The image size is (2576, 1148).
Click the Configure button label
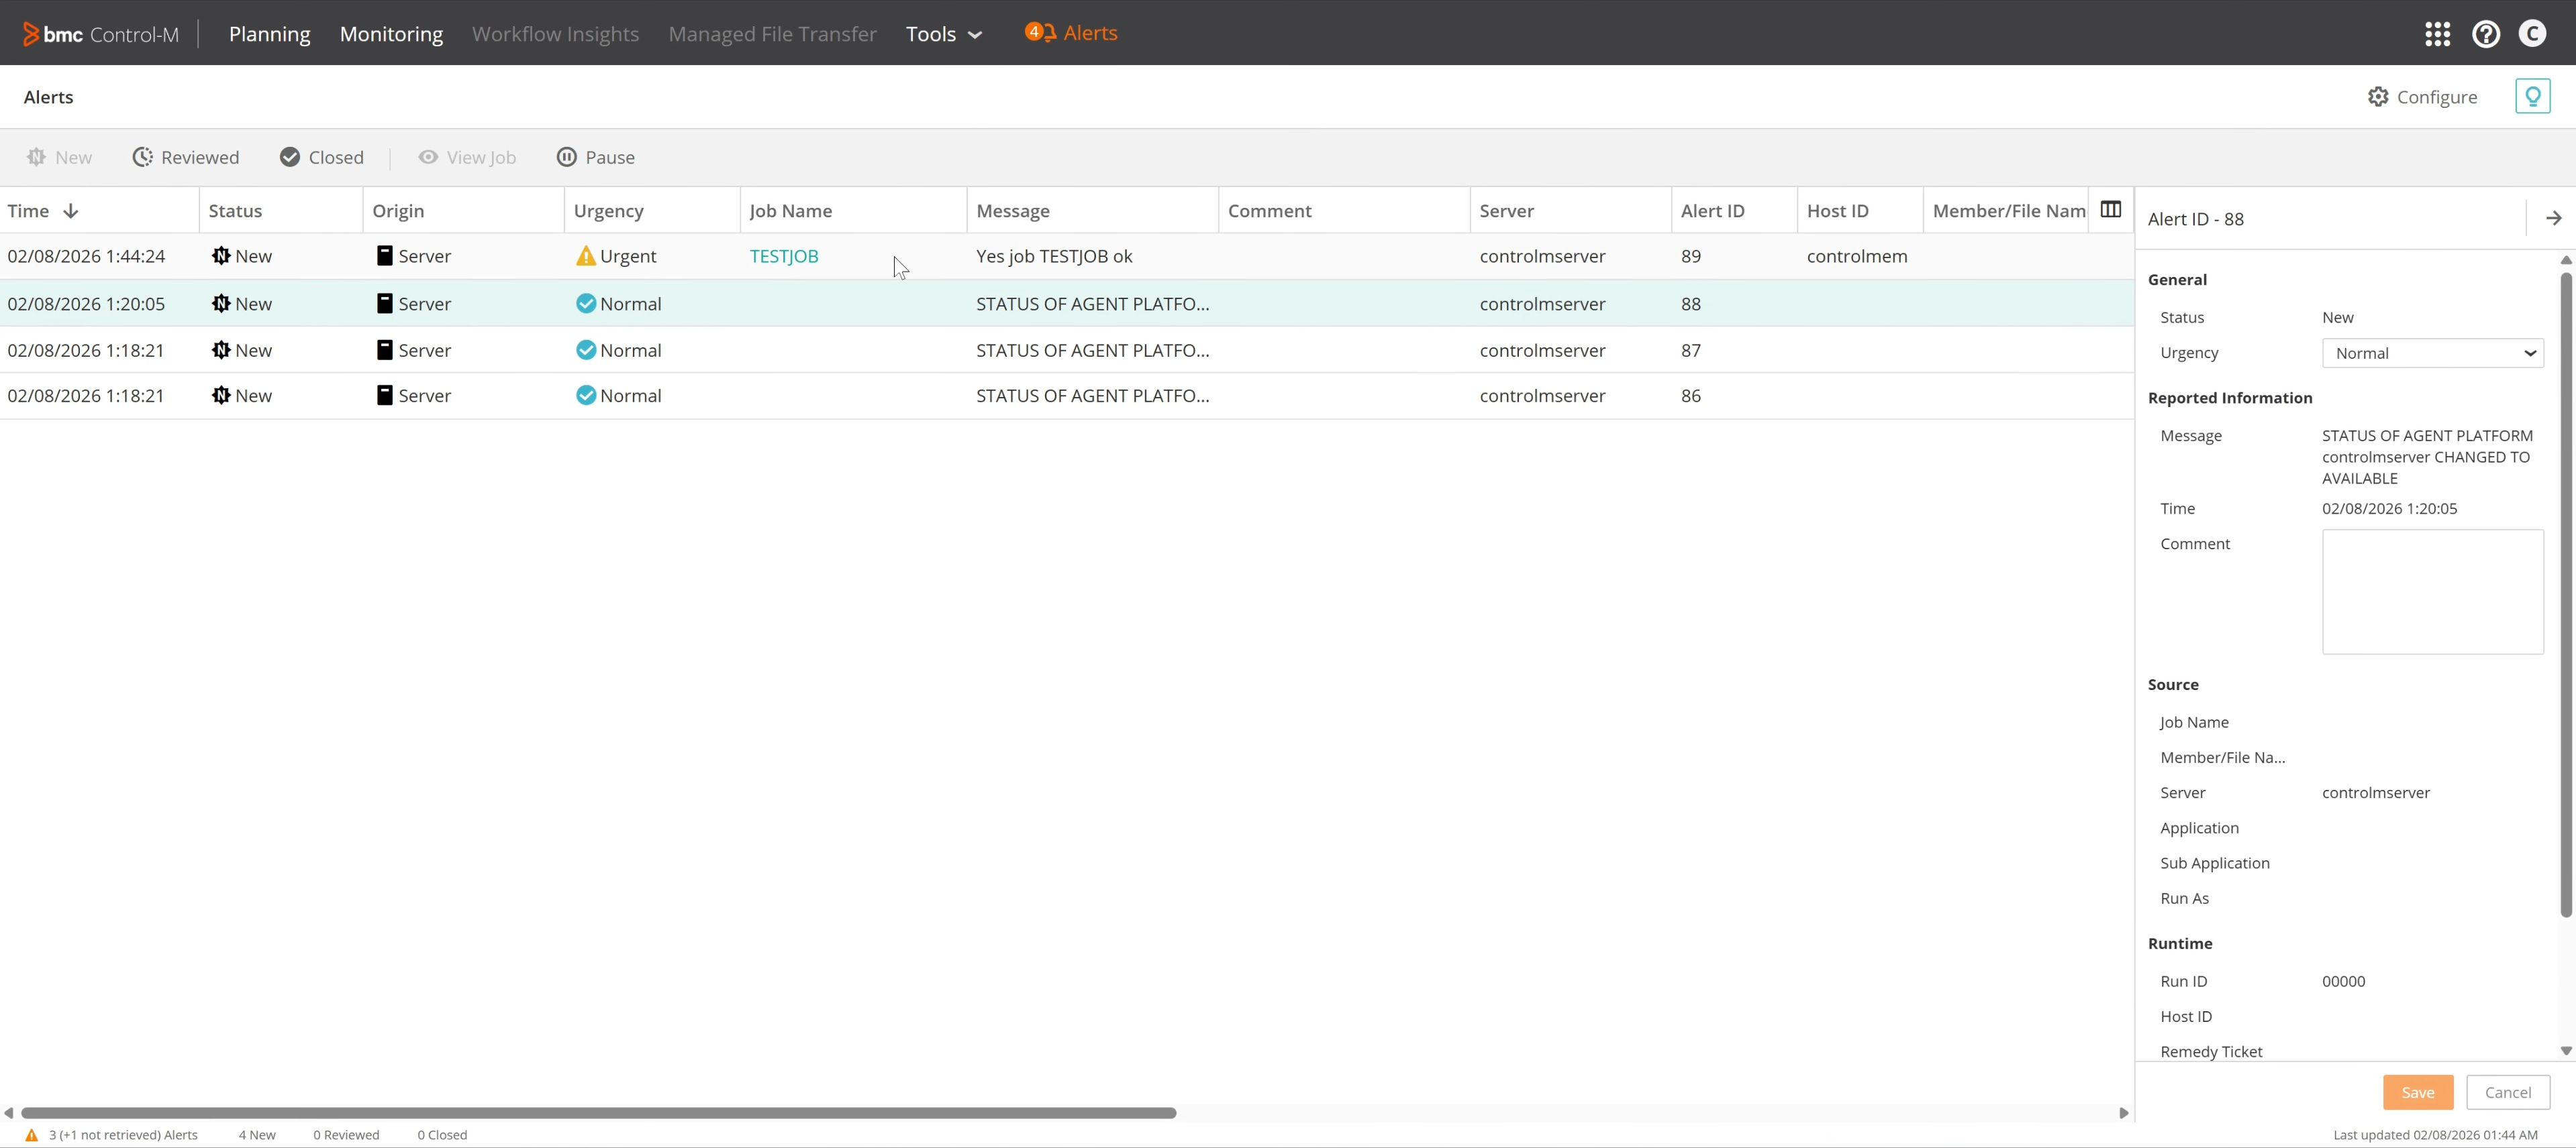coord(2436,97)
